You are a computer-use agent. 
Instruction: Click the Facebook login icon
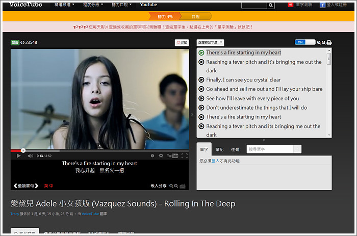click(x=322, y=5)
